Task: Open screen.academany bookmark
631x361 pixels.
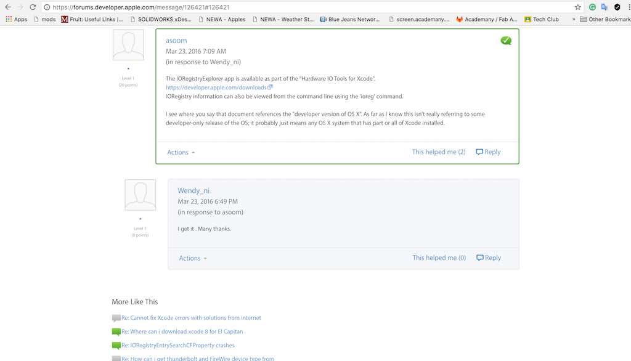Action: click(419, 19)
